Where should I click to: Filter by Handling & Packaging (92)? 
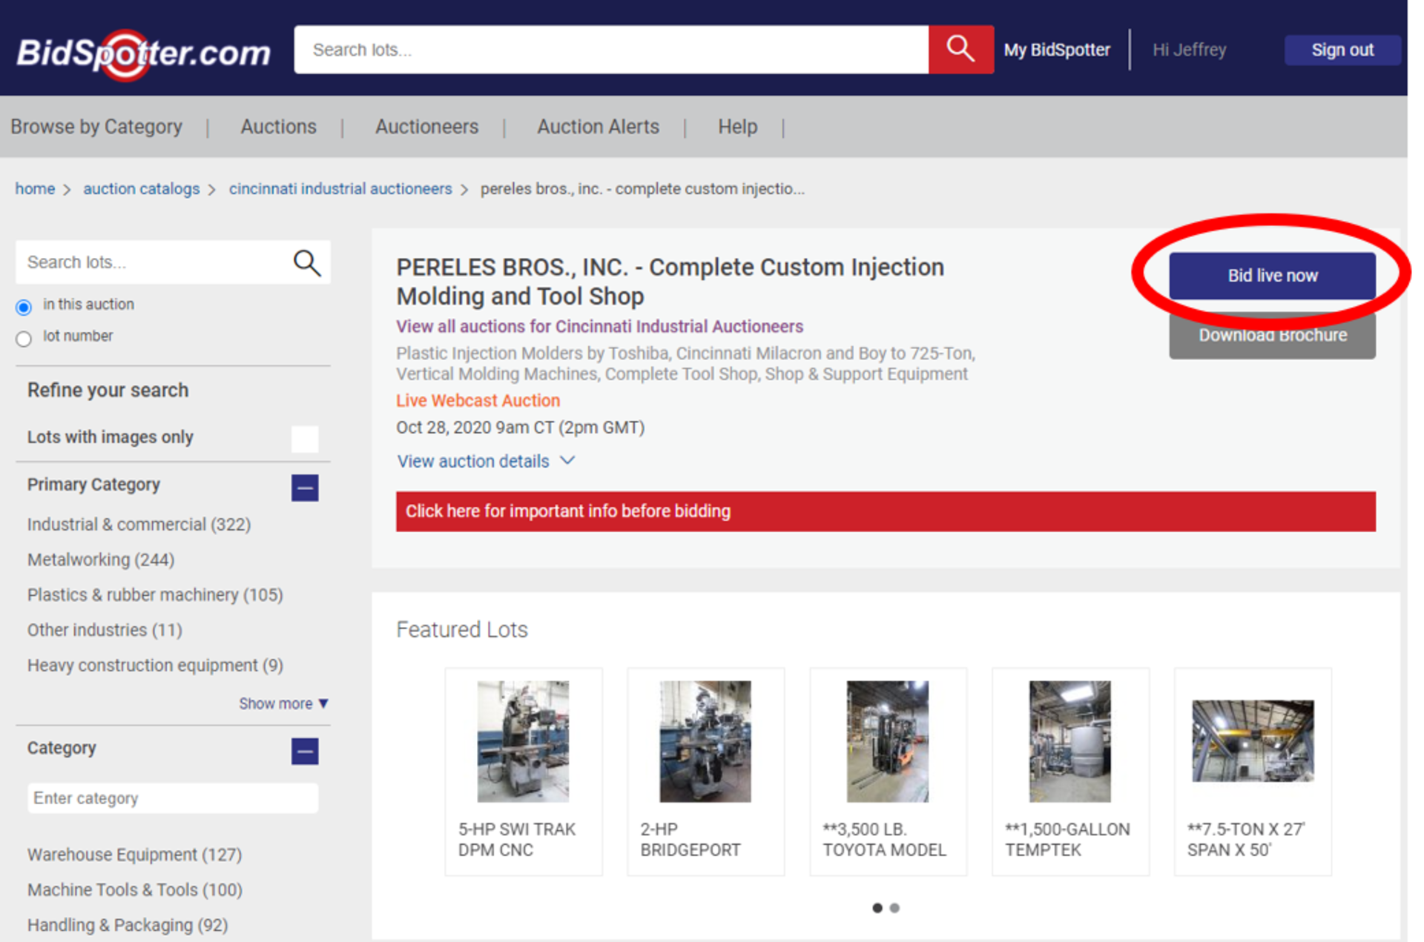point(128,925)
